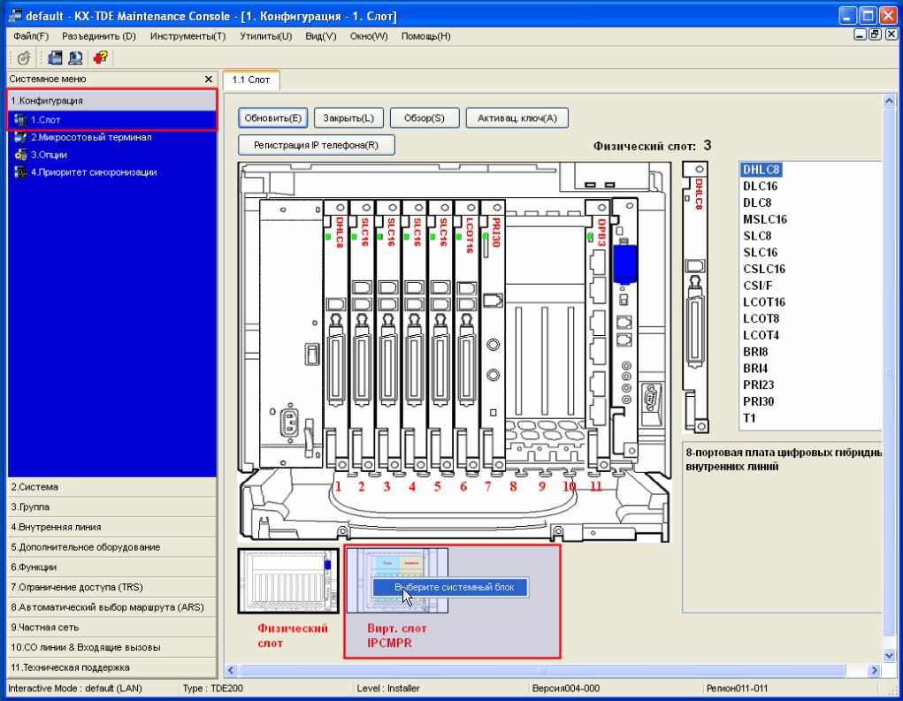Image resolution: width=903 pixels, height=701 pixels.
Task: Select the DHLC8 card in slot 1
Action: (336, 337)
